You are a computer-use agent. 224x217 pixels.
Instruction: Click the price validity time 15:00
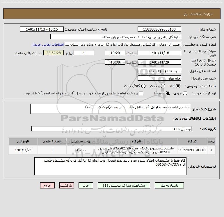tap(115, 62)
